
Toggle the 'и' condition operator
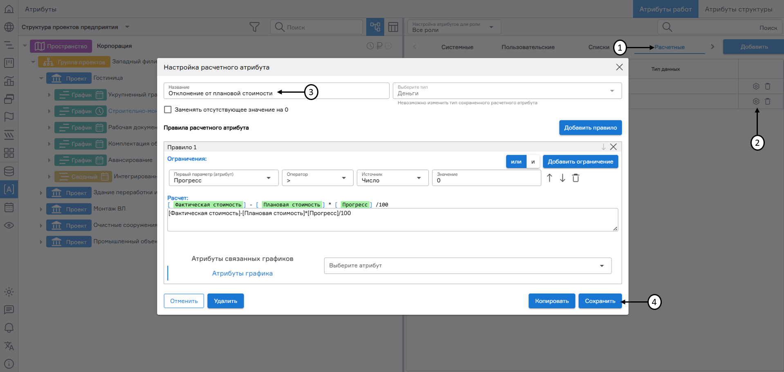pyautogui.click(x=533, y=161)
